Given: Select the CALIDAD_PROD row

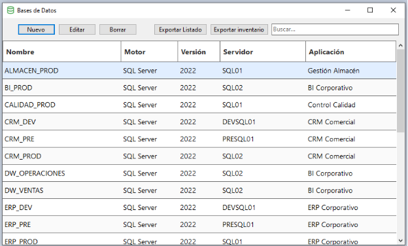Looking at the screenshot, I should coord(199,105).
